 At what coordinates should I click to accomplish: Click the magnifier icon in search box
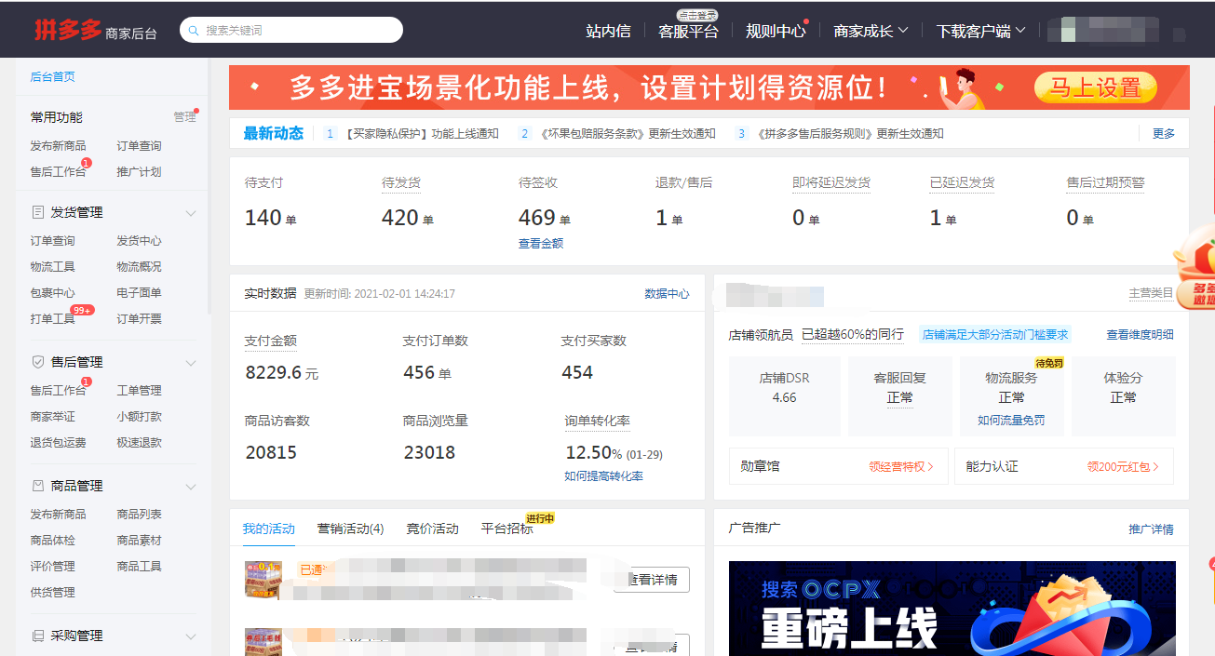click(x=194, y=31)
